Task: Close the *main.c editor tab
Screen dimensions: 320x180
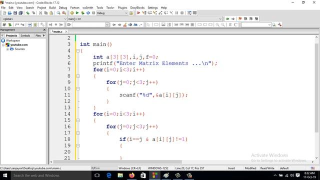Action: click(x=66, y=31)
